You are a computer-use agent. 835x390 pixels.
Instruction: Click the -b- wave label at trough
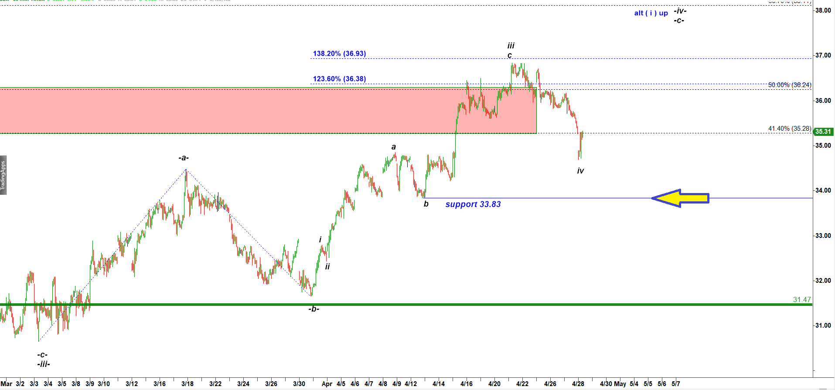314,309
